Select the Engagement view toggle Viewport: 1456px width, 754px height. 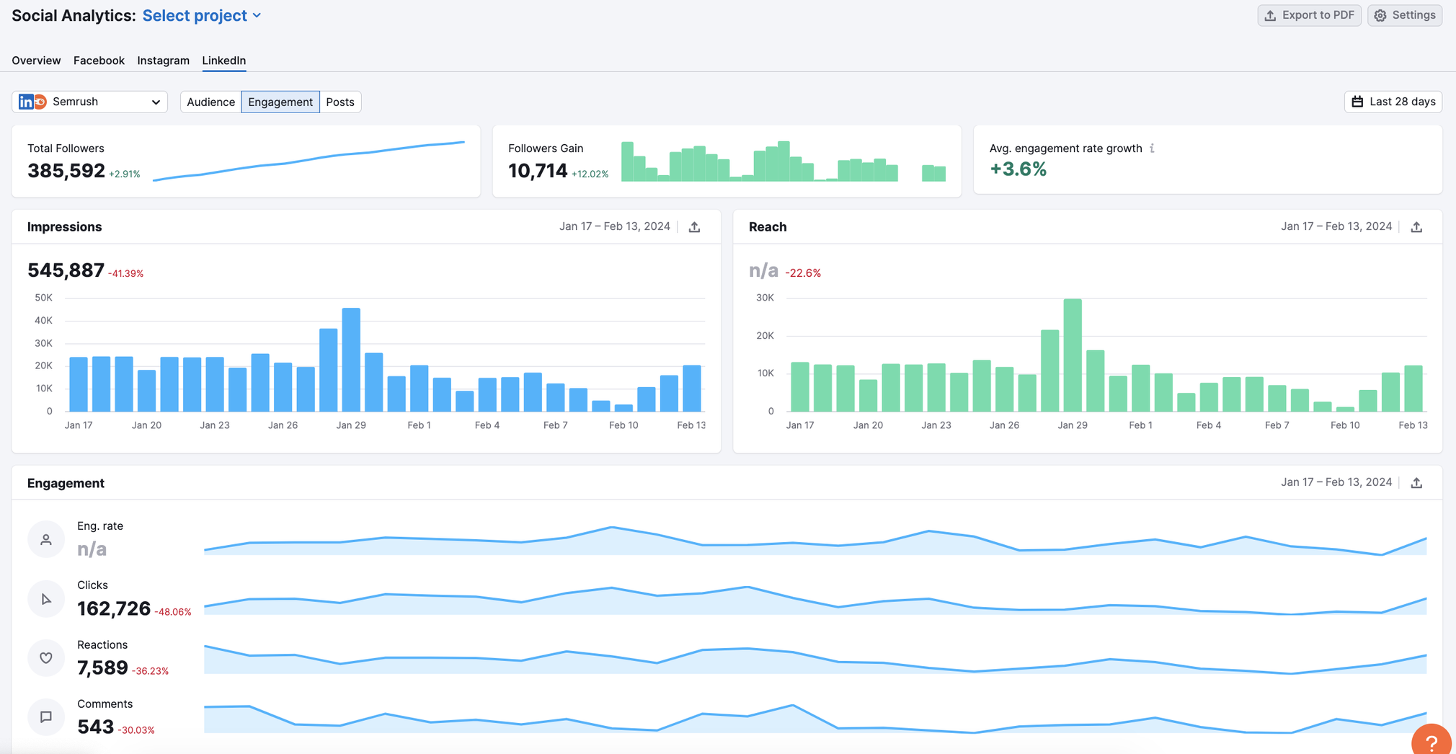coord(280,102)
